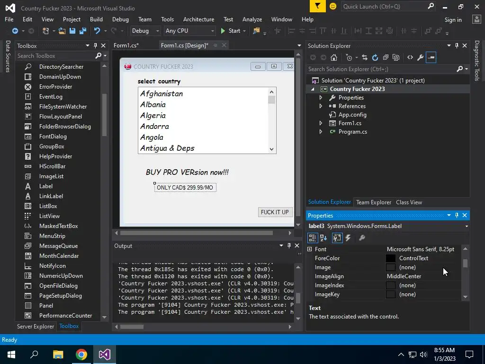Click the View Code icon in Solution Explorer
This screenshot has height=364, width=485.
coord(410,57)
